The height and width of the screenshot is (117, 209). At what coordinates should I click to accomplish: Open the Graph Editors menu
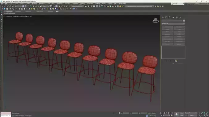pyautogui.click(x=51, y=4)
